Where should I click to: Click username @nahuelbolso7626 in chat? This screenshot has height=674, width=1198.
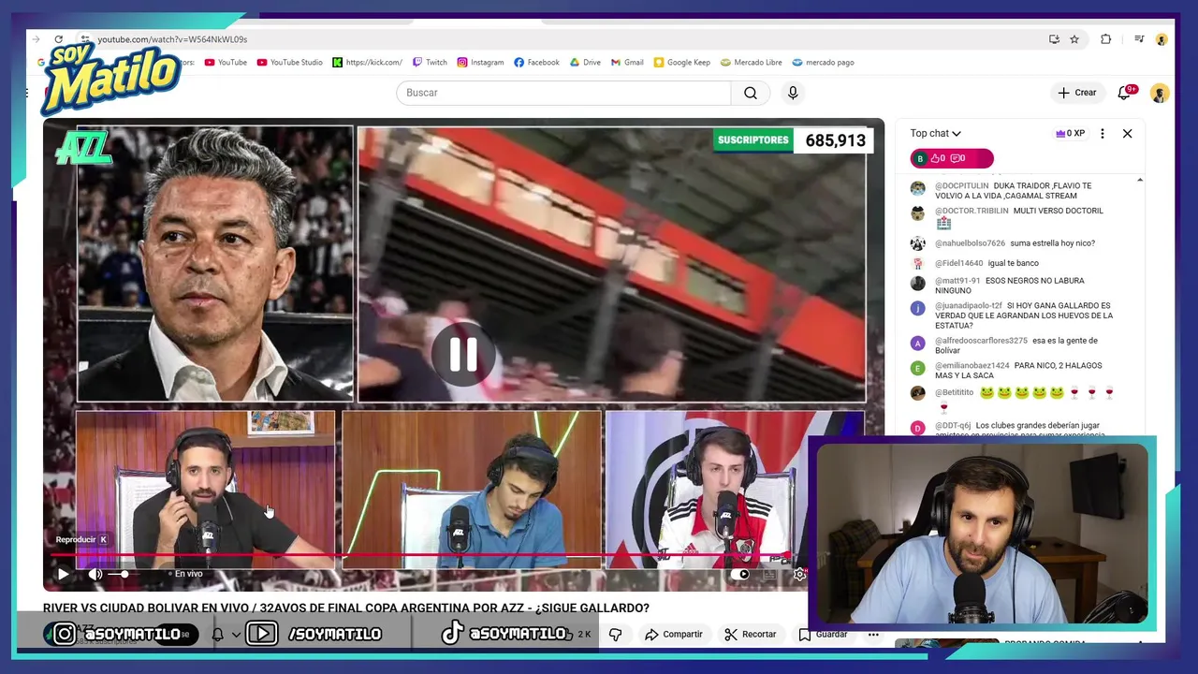970,243
